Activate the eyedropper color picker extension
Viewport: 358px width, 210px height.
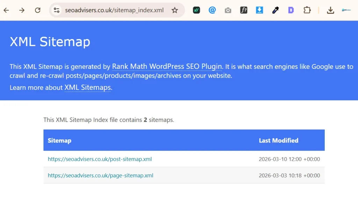275,10
